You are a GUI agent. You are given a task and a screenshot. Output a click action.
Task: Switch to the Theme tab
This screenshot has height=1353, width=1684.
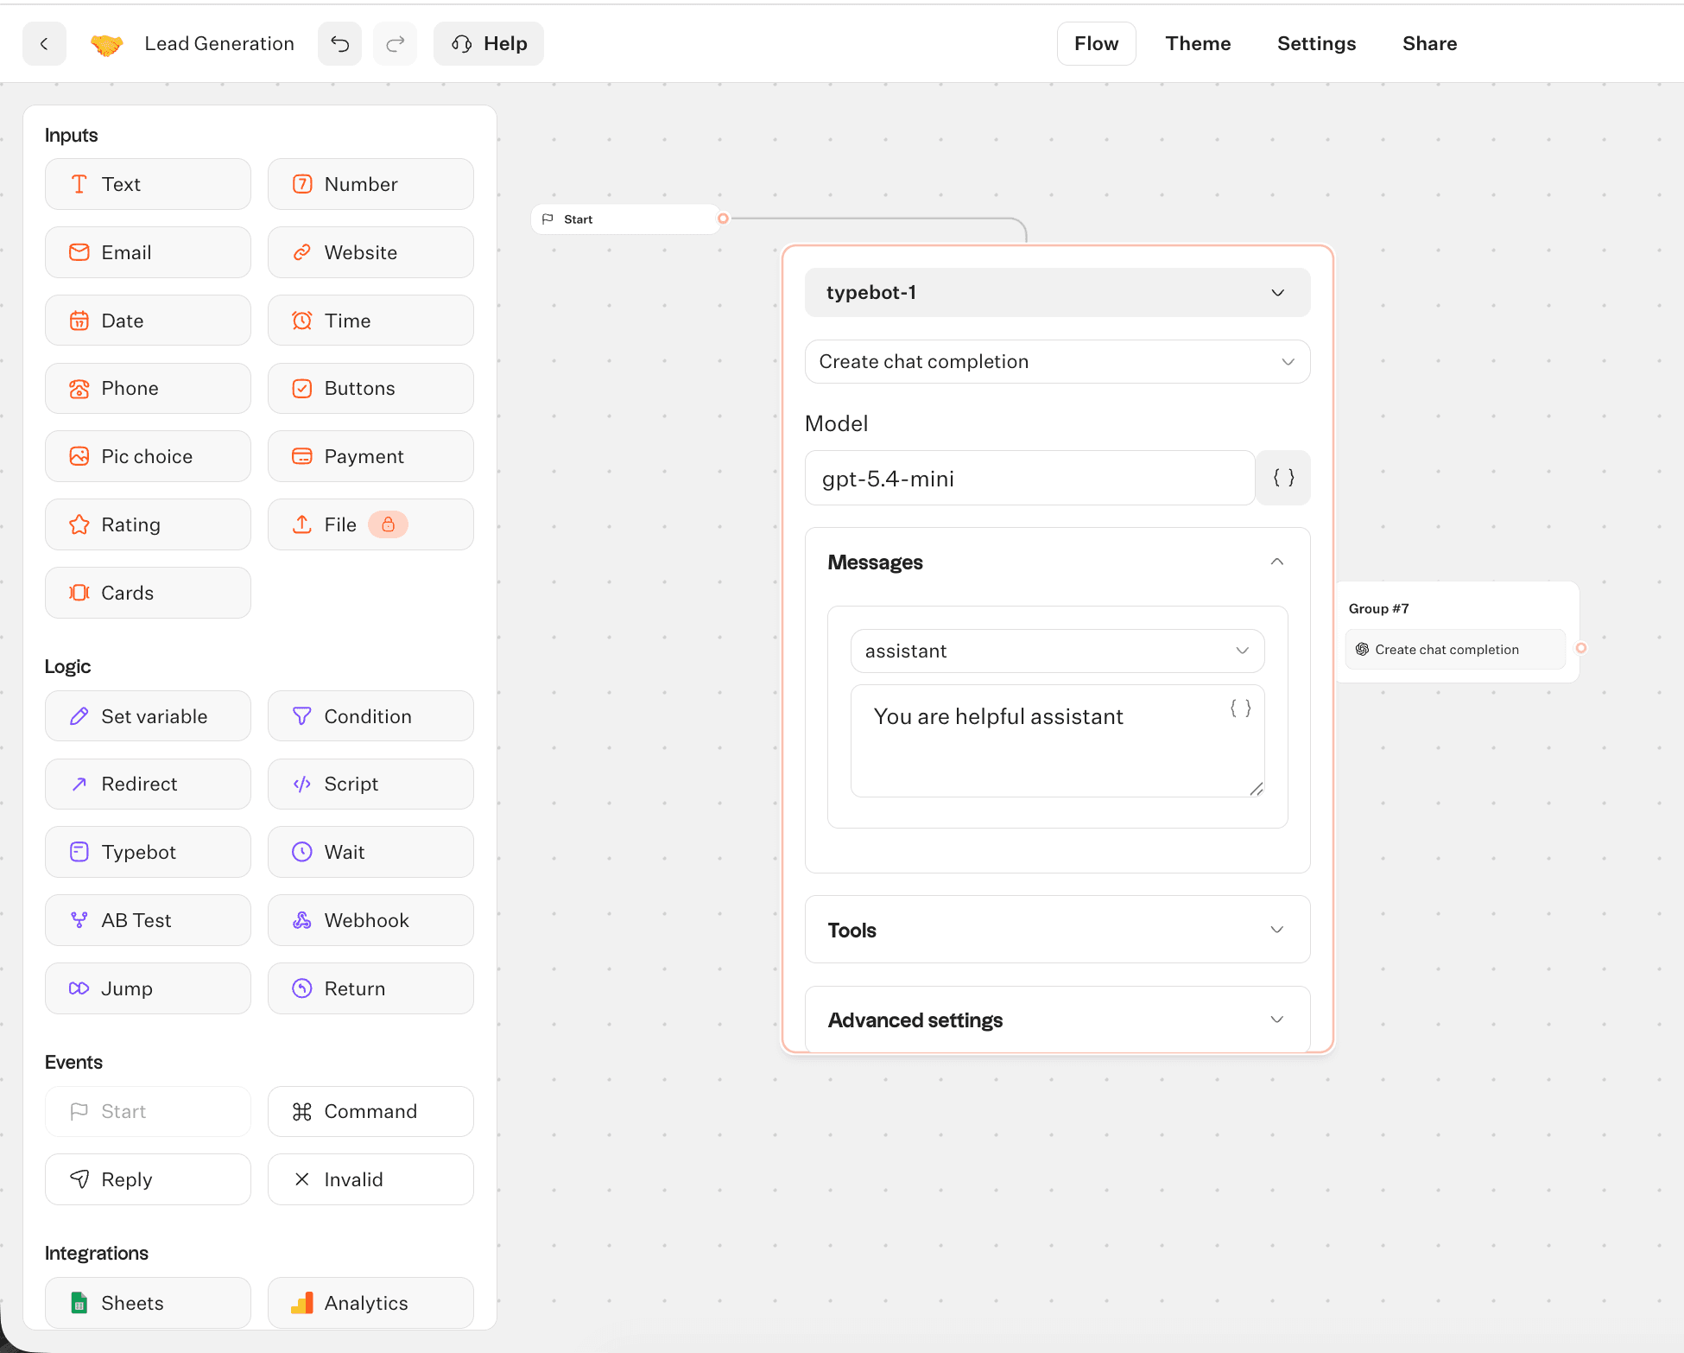pyautogui.click(x=1198, y=44)
